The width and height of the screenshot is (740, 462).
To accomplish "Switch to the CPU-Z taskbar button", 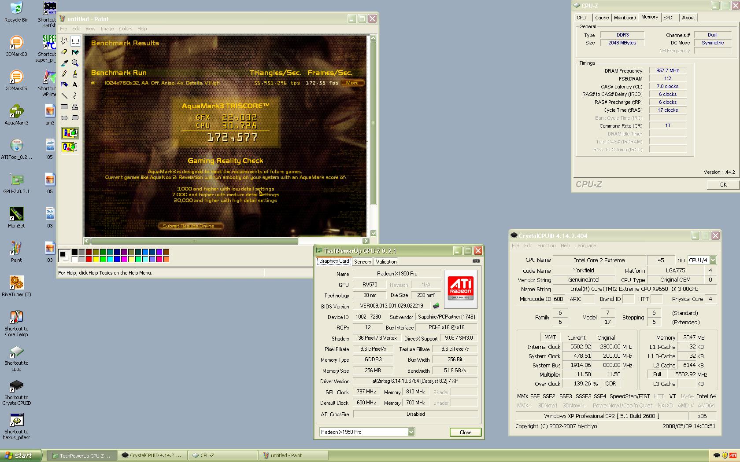I will [x=223, y=455].
